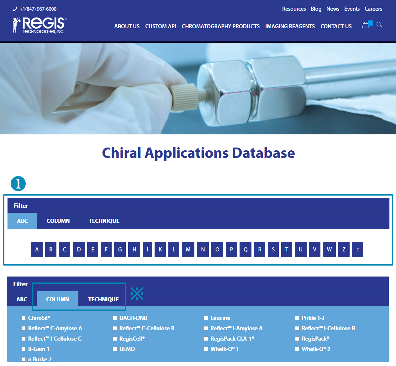Check the ChiroSil column checkbox
Image resolution: width=396 pixels, height=366 pixels.
pyautogui.click(x=24, y=318)
